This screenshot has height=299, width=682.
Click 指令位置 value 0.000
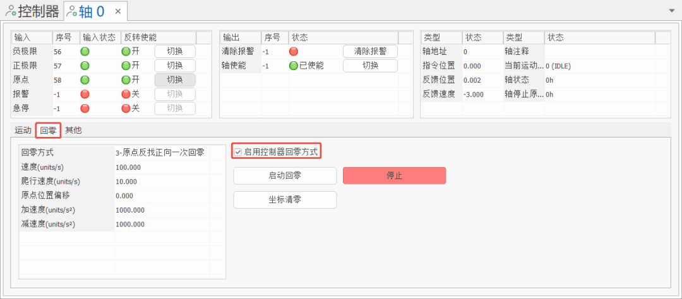(x=482, y=66)
